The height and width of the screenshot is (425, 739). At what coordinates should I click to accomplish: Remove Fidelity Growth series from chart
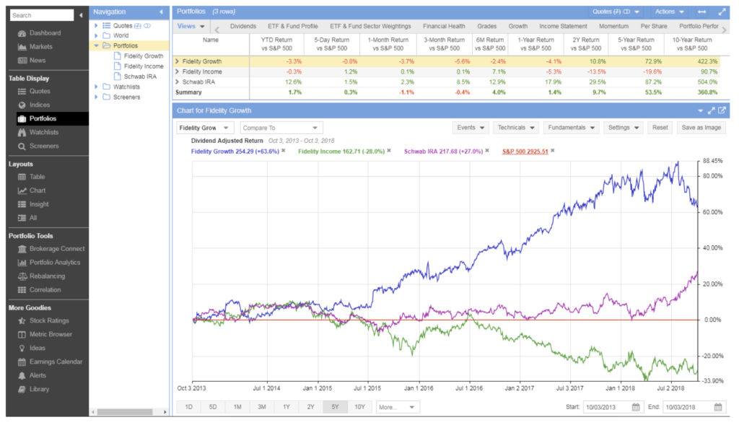point(283,151)
